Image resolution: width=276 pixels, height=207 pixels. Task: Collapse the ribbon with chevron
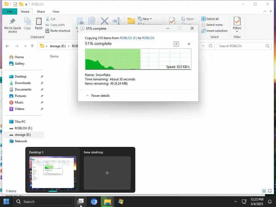click(265, 11)
